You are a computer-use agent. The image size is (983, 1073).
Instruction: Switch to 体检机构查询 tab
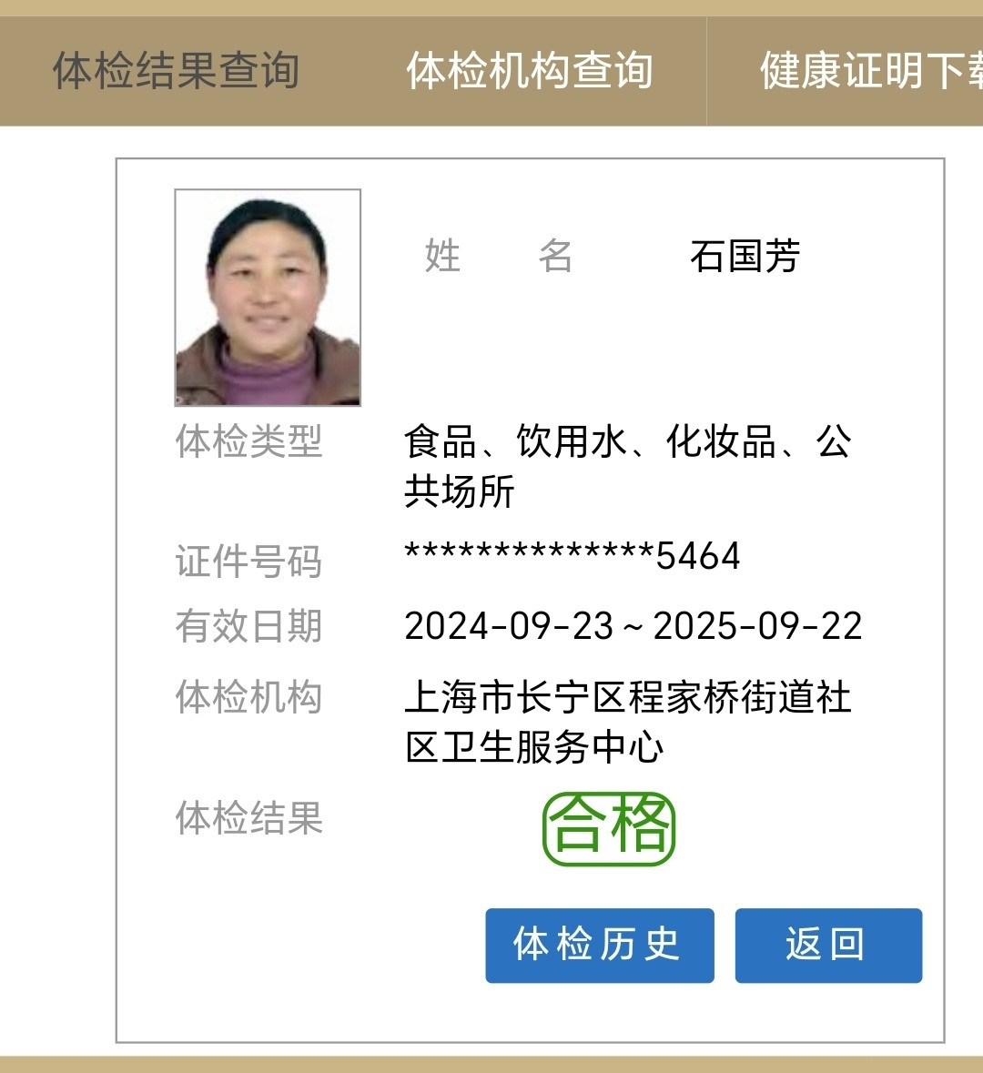[x=530, y=70]
